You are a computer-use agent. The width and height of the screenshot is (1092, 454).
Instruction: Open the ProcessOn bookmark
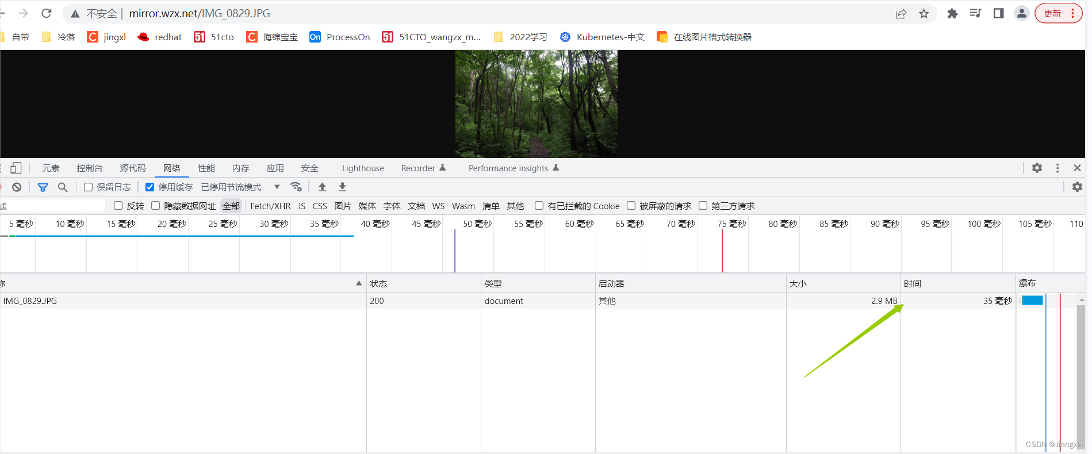340,37
